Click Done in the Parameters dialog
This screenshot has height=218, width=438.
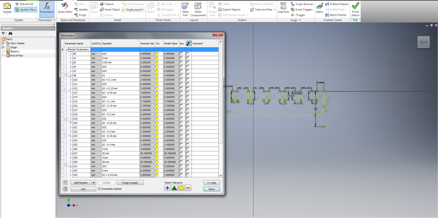[211, 189]
